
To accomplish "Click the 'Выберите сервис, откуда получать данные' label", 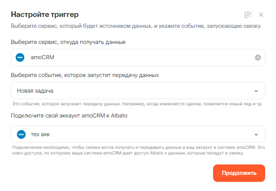I will (x=68, y=42).
